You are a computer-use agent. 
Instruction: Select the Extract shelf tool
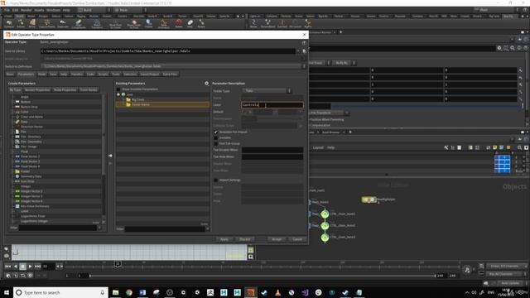tap(21, 24)
